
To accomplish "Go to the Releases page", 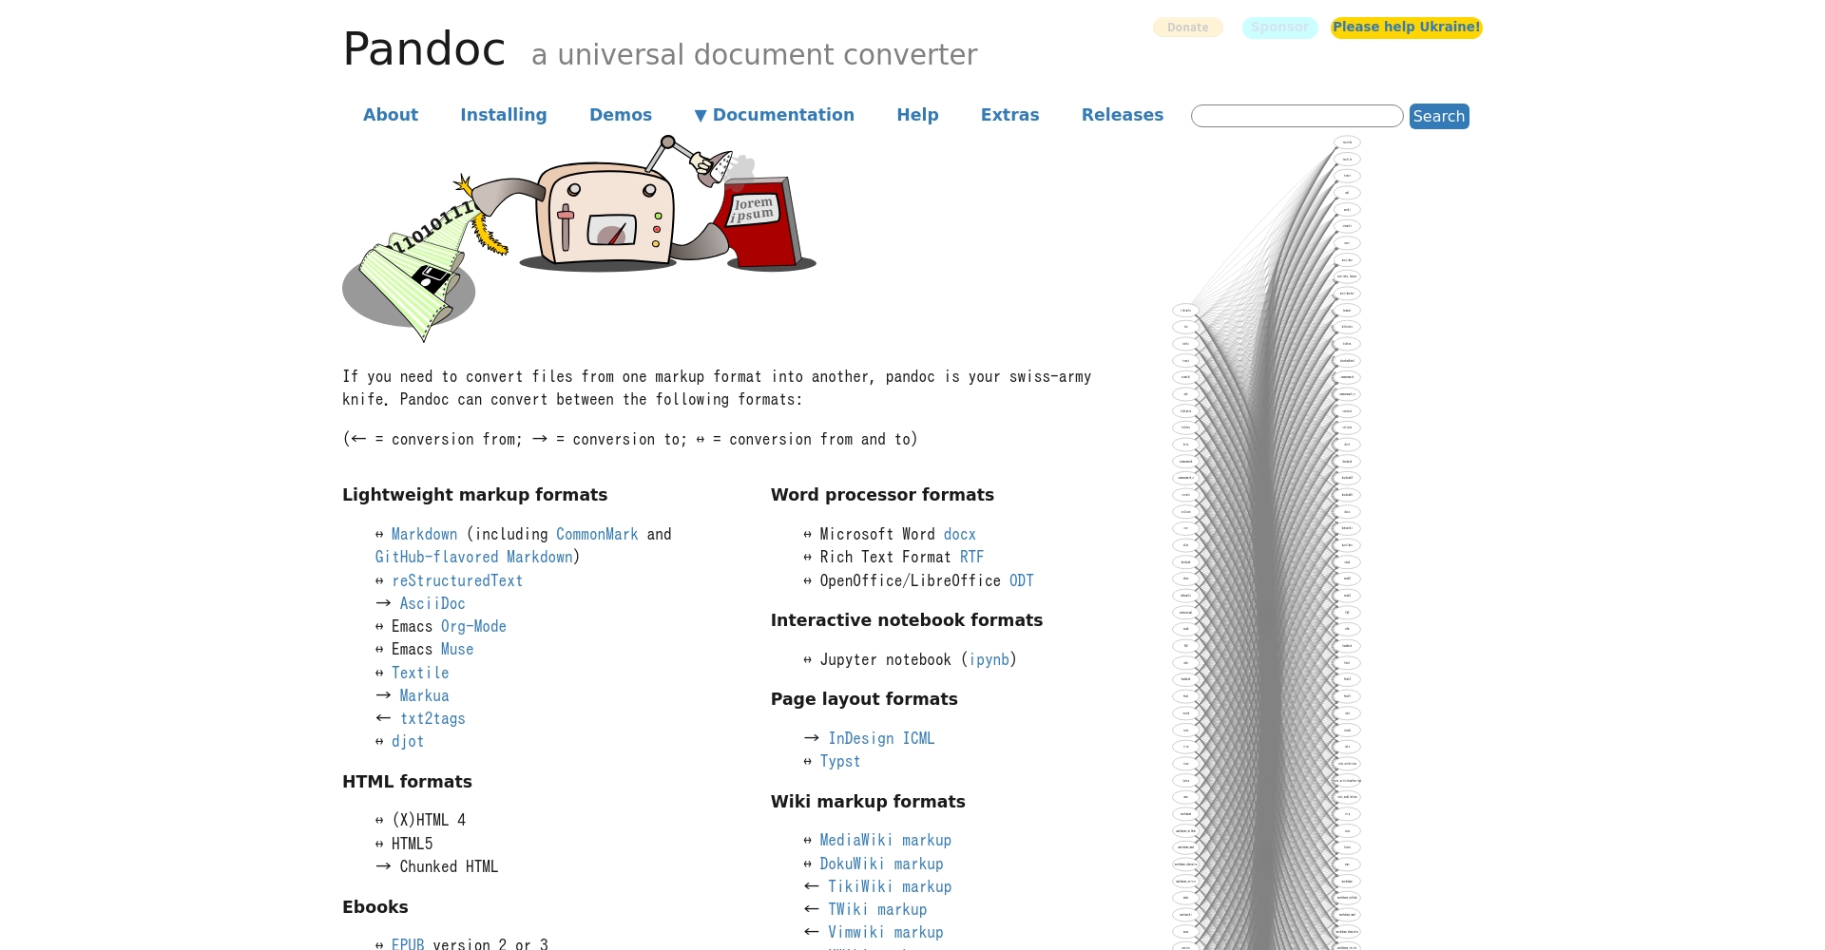I will [1123, 115].
